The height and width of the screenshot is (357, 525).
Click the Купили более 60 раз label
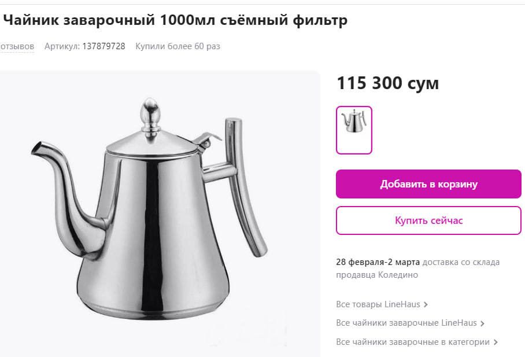coord(178,46)
